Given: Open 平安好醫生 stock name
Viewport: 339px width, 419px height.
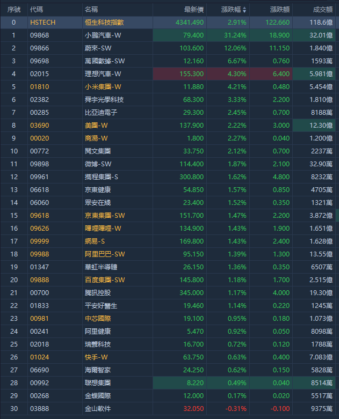Looking at the screenshot, I should pyautogui.click(x=101, y=305).
